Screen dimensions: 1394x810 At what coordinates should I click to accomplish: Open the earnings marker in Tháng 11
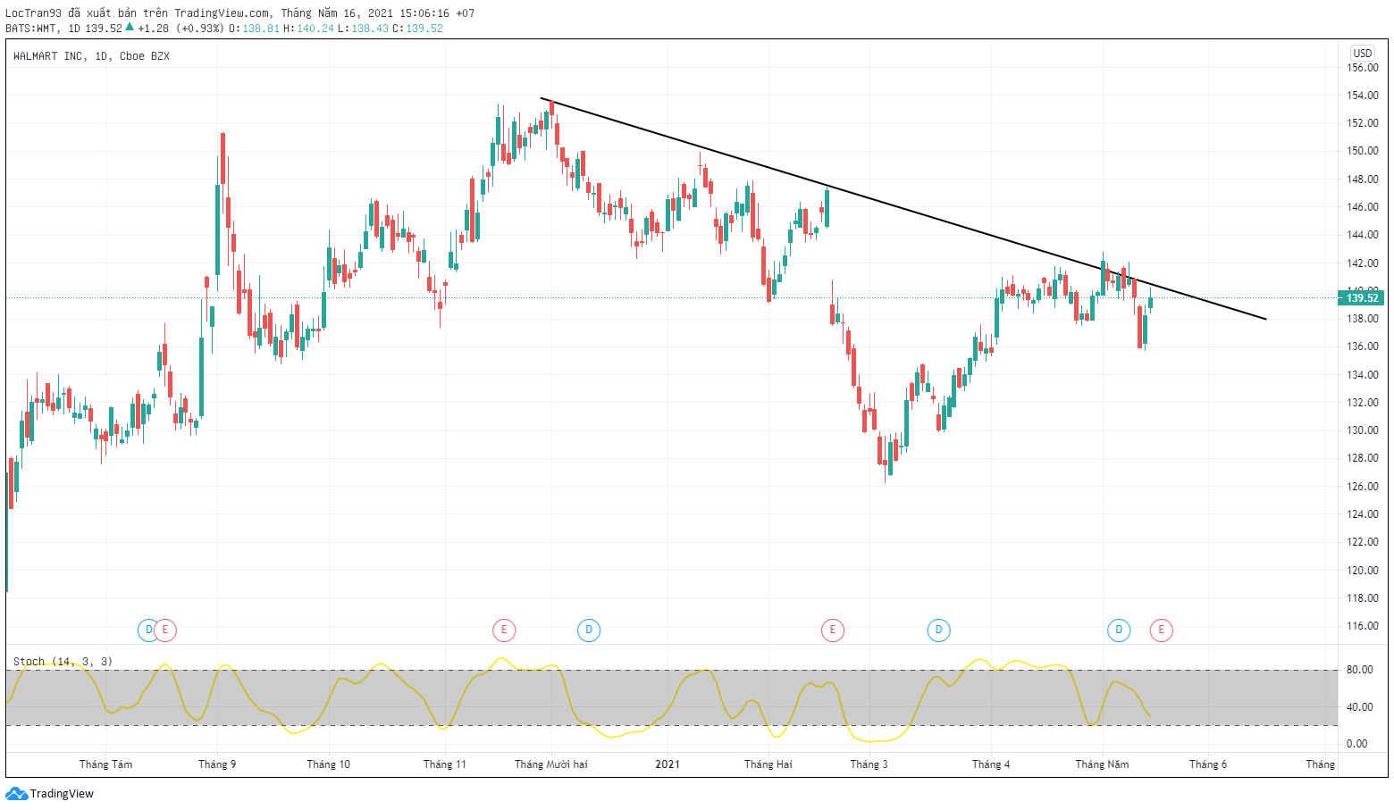tap(504, 630)
